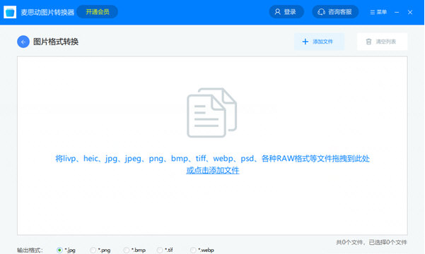Click the trash icon in 清空列表
This screenshot has height=254, width=425.
point(368,42)
